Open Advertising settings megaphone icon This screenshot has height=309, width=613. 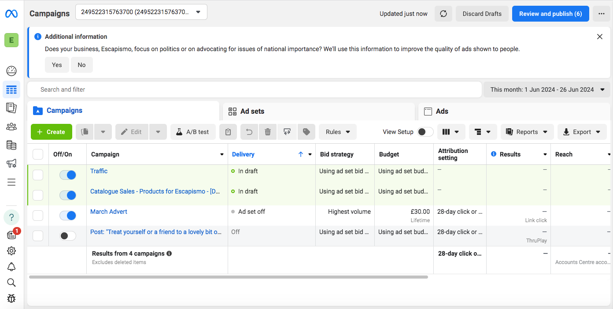[11, 164]
